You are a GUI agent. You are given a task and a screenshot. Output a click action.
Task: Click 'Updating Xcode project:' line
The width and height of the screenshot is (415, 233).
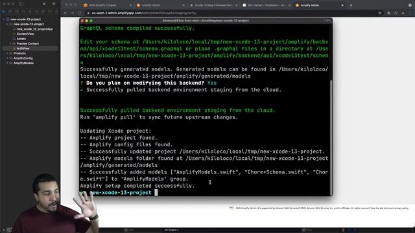click(115, 131)
